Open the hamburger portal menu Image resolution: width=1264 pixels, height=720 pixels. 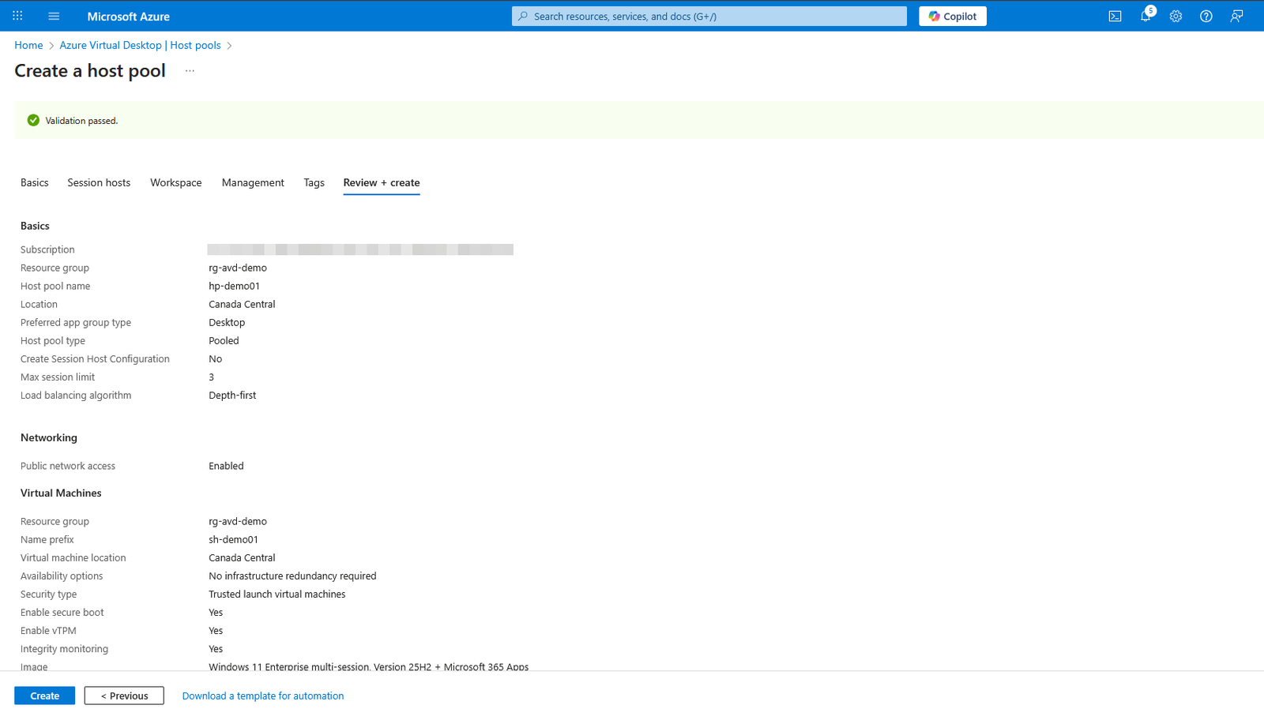click(x=54, y=16)
